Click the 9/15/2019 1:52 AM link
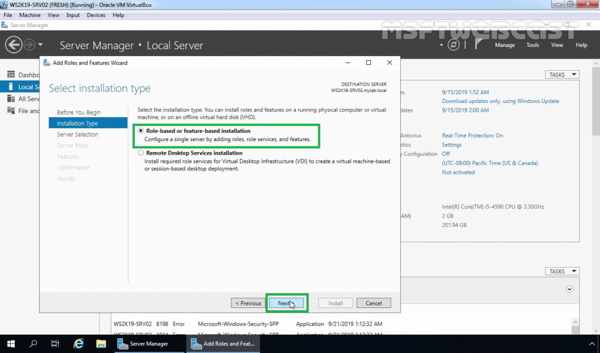This screenshot has width=600, height=353. [465, 92]
